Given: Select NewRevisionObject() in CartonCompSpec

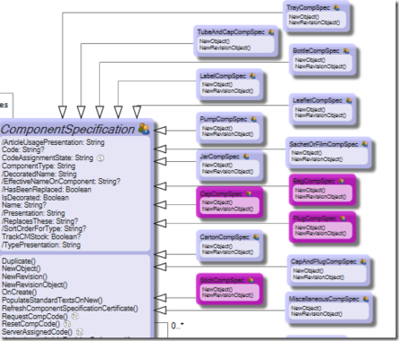Looking at the screenshot, I should [227, 252].
